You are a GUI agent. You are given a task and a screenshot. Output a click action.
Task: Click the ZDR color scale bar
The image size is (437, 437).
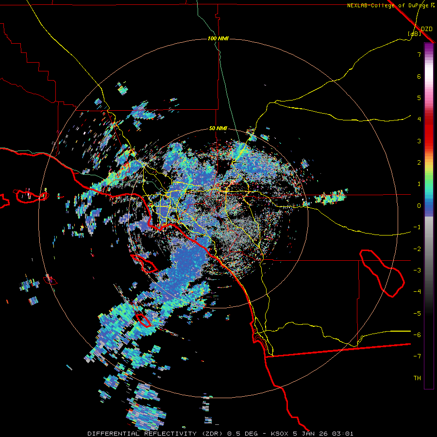pyautogui.click(x=429, y=216)
